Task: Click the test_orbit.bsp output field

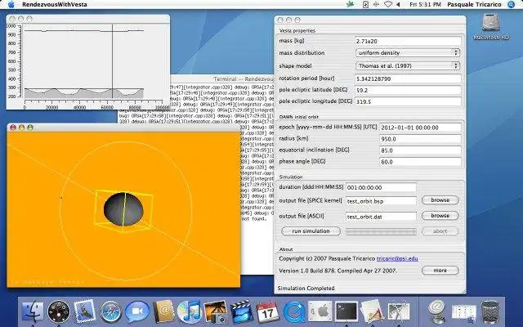Action: tap(381, 201)
